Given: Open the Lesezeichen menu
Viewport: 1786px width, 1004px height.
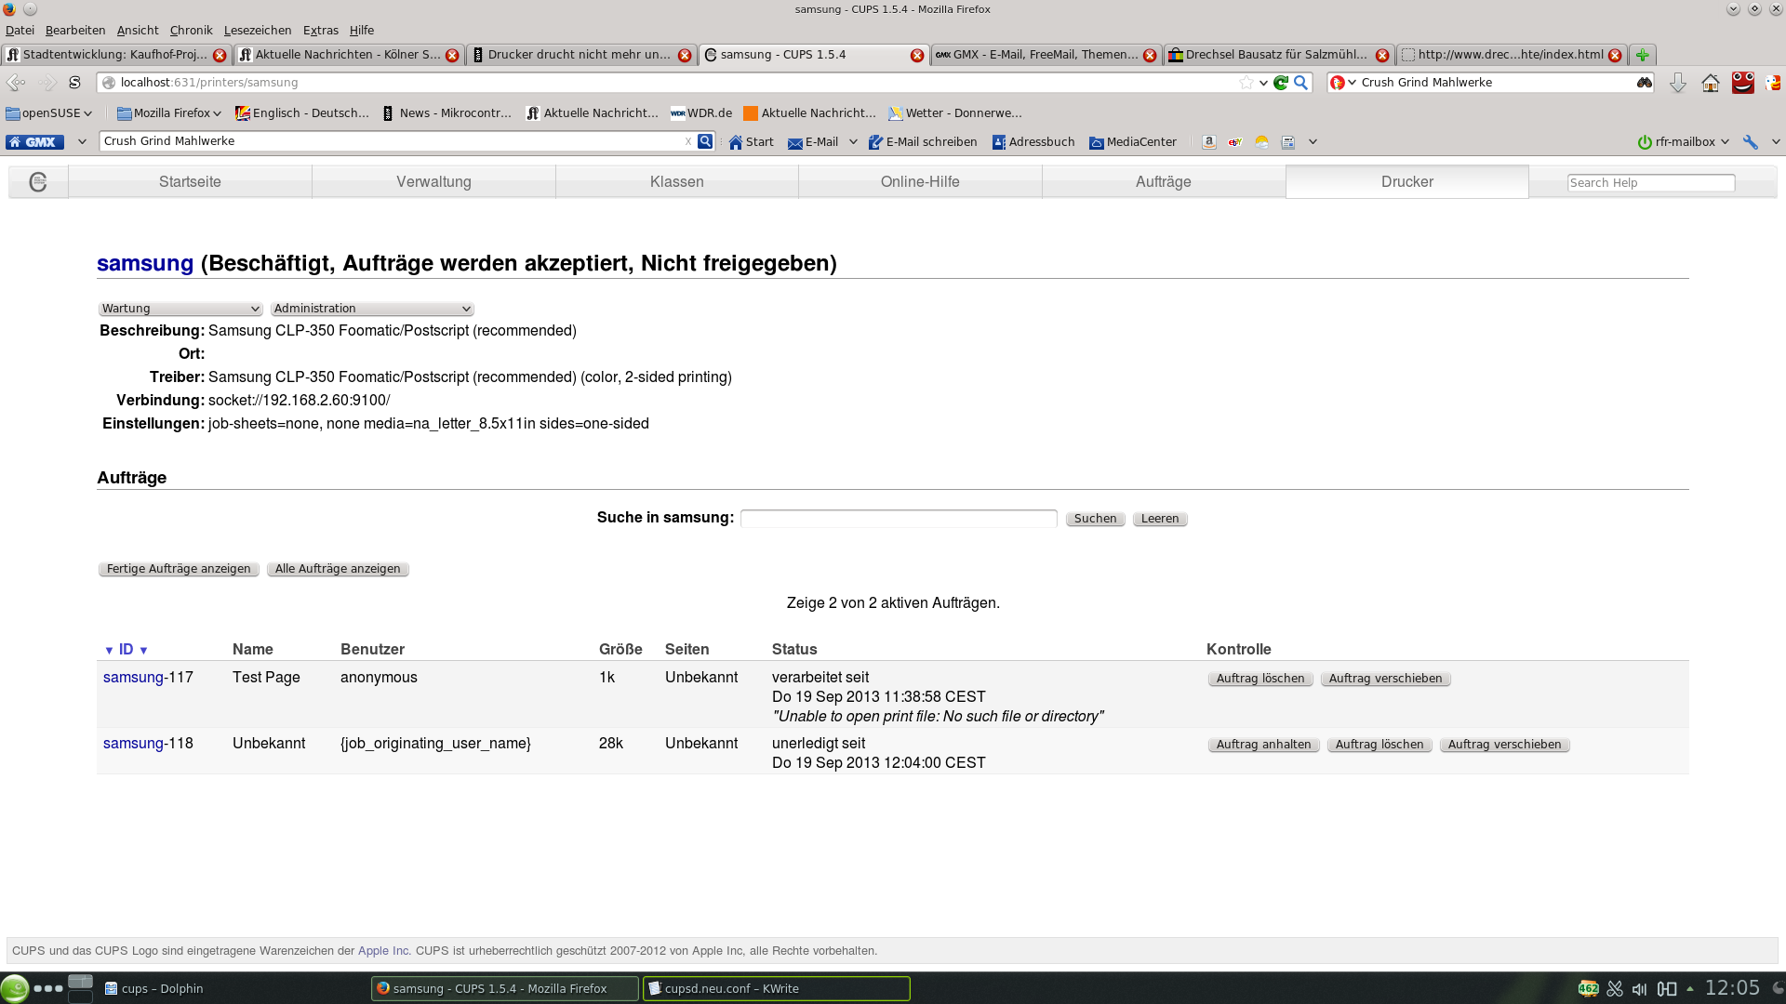Looking at the screenshot, I should pyautogui.click(x=258, y=31).
